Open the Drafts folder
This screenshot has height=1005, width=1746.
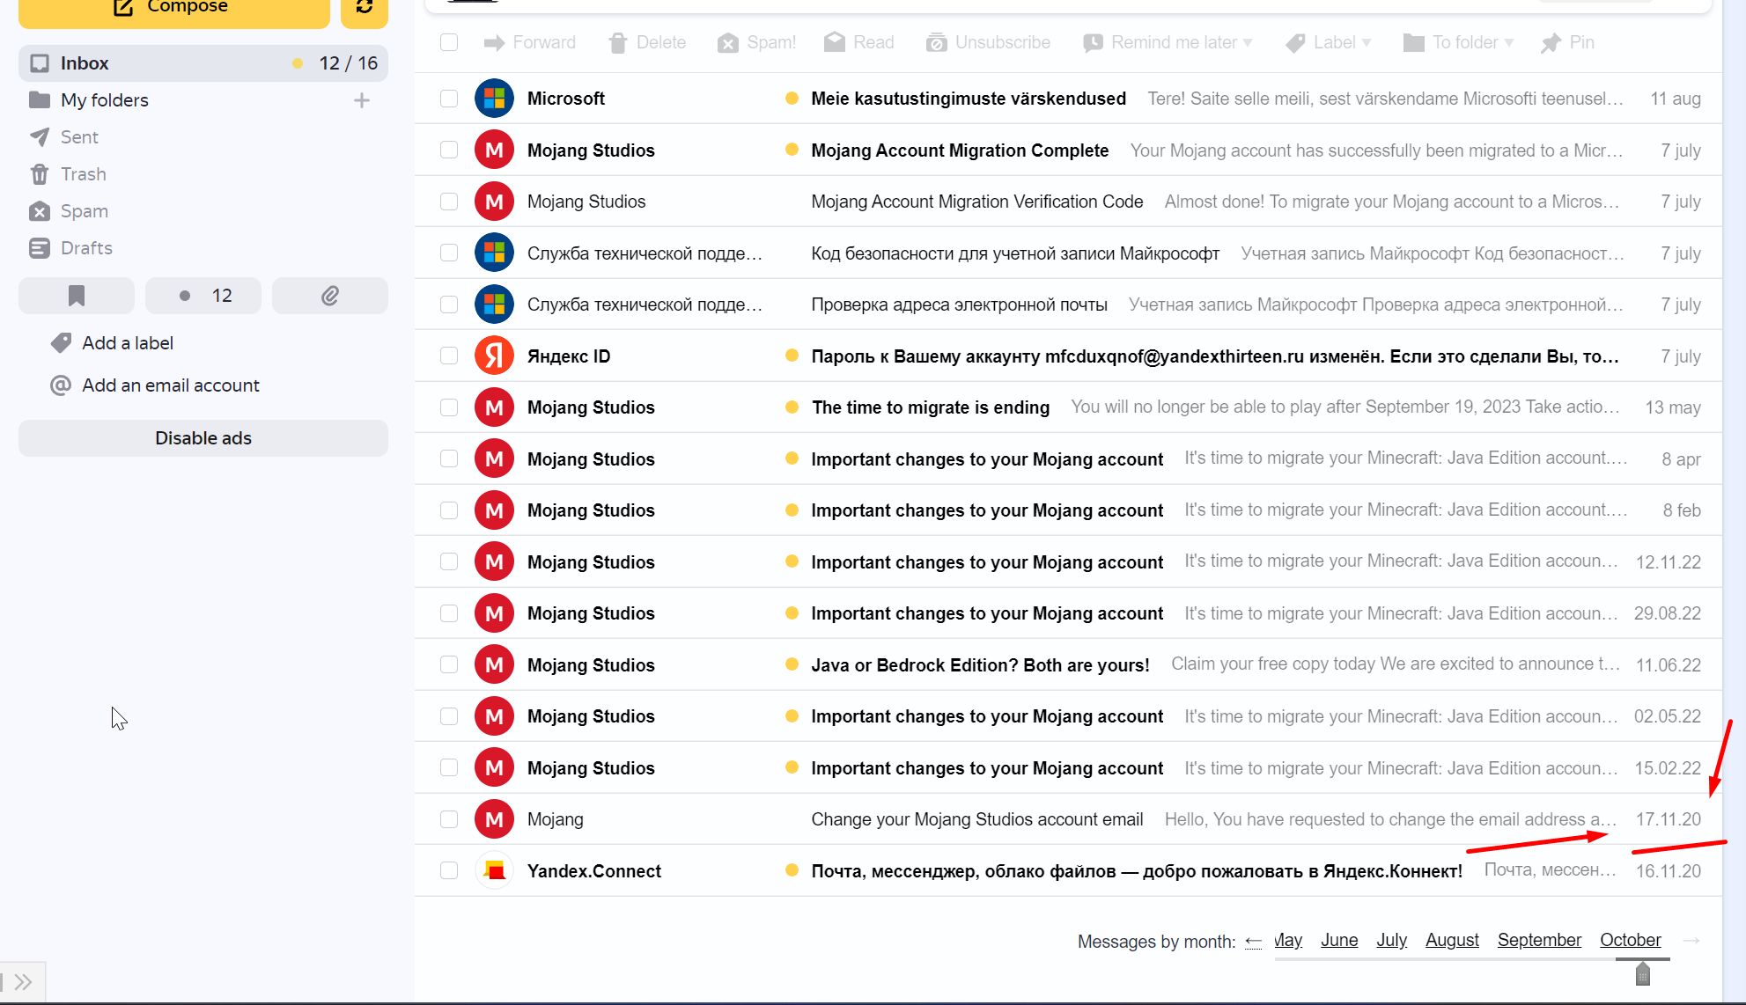pyautogui.click(x=86, y=248)
